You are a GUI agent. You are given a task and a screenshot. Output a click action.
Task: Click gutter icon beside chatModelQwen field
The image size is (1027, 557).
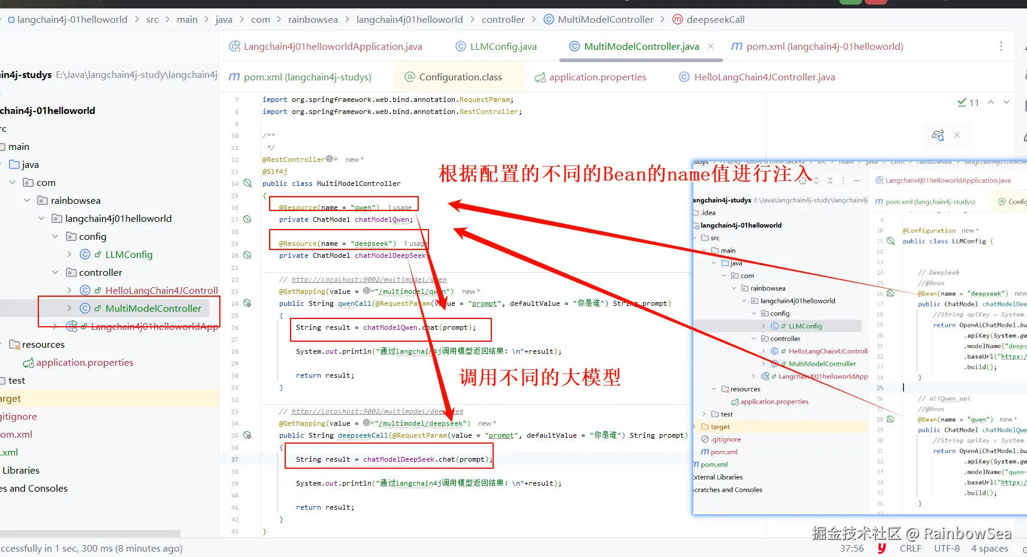pos(247,219)
